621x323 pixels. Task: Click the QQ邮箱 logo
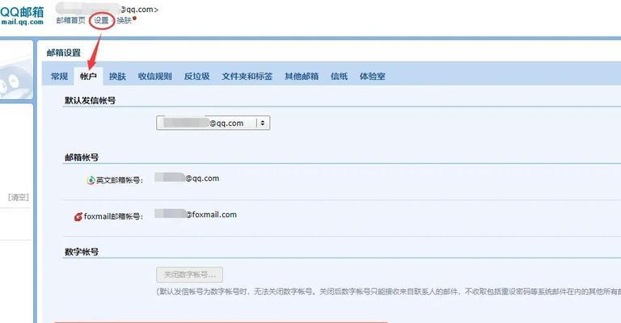22,16
